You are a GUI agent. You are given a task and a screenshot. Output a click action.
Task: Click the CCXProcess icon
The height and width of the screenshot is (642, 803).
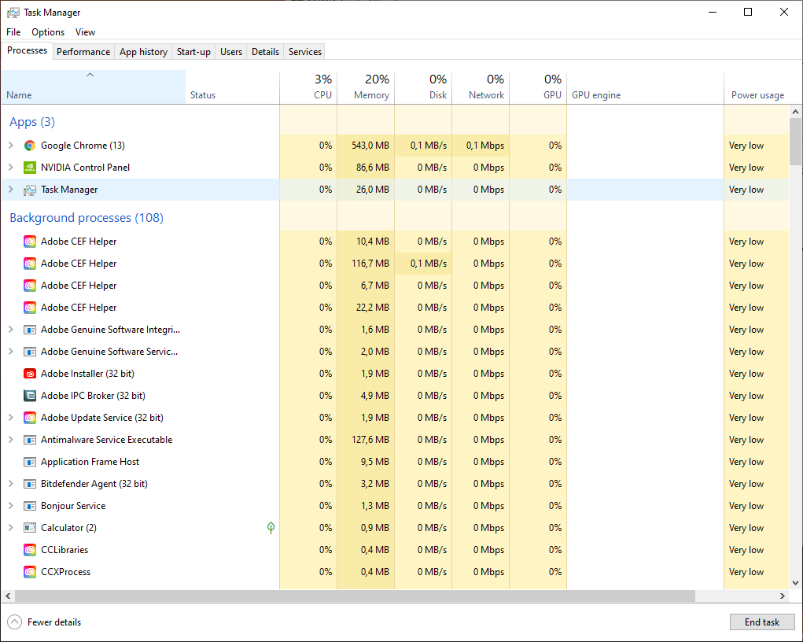pos(30,572)
